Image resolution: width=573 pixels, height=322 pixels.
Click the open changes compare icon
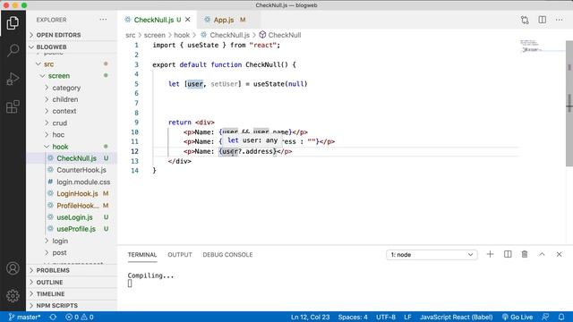(525, 20)
